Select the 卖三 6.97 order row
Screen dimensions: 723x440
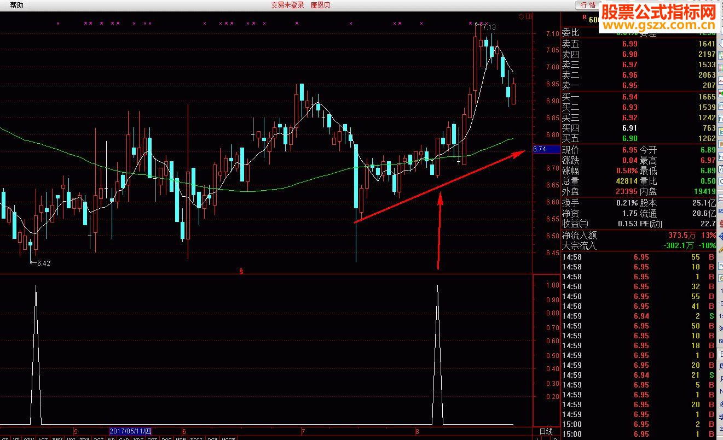[639, 64]
